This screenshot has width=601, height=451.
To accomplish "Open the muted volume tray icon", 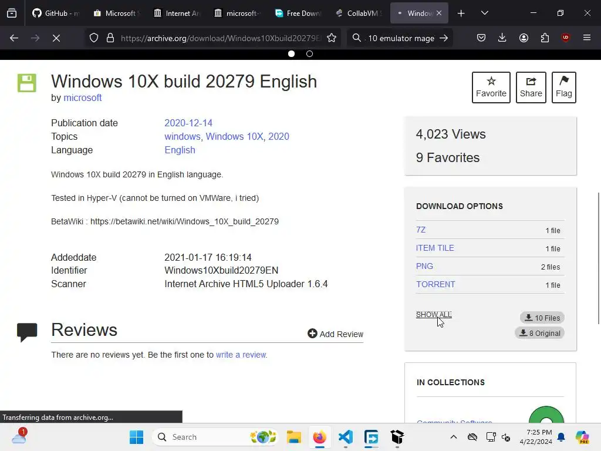I will pos(506,437).
